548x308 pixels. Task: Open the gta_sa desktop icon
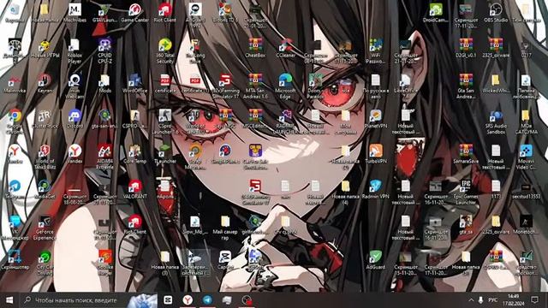click(466, 224)
